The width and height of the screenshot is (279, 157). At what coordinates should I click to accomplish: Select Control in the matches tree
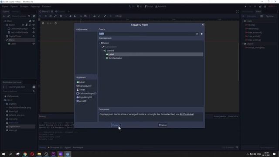(x=110, y=51)
